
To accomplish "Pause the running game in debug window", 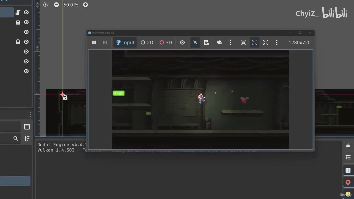I will tap(94, 43).
